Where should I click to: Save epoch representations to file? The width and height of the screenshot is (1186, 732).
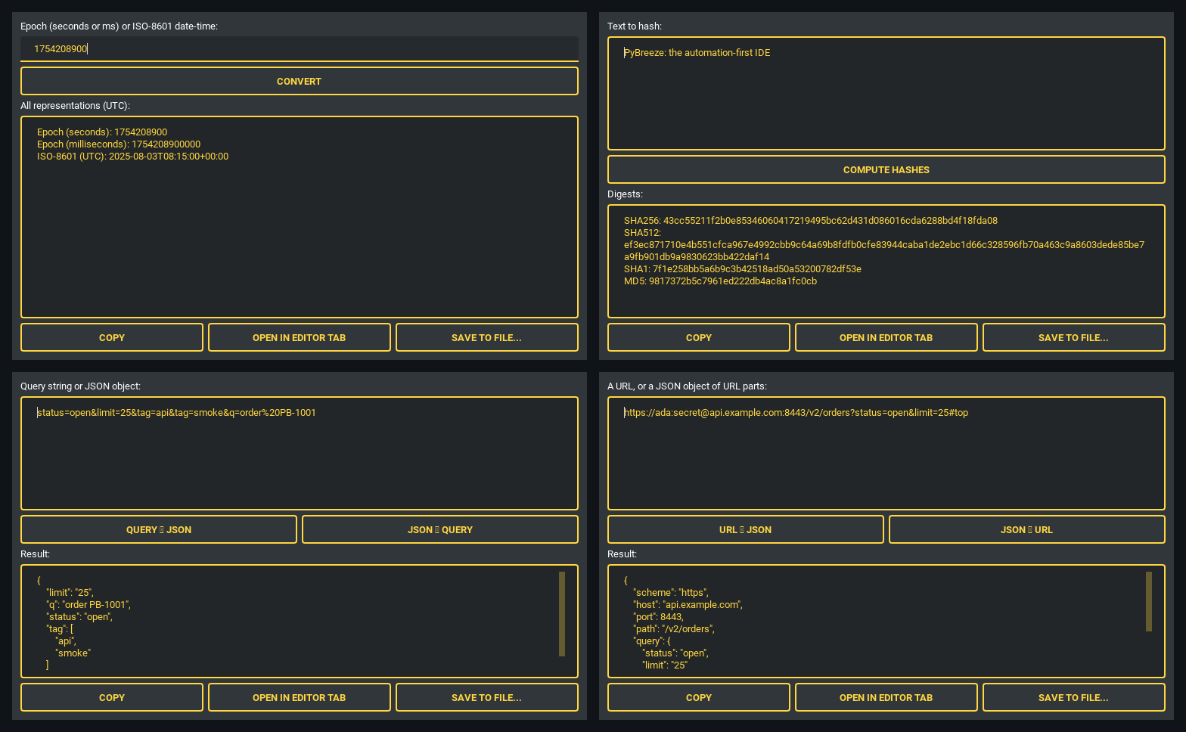(x=487, y=337)
